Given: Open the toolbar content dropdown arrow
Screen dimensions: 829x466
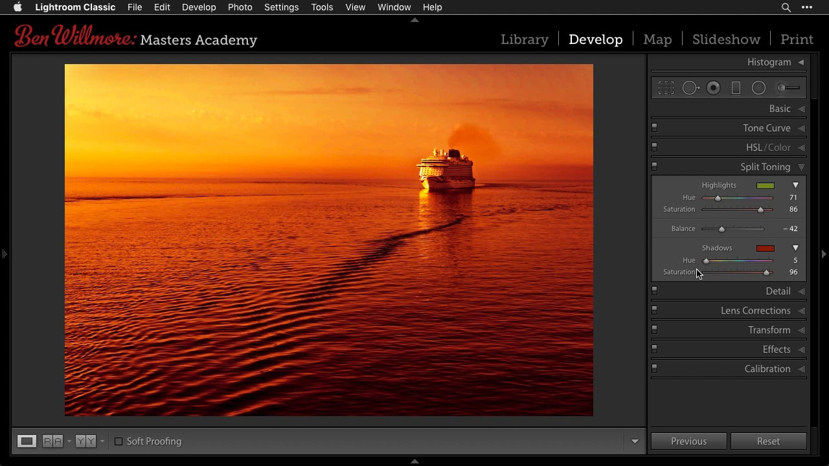Looking at the screenshot, I should (635, 441).
